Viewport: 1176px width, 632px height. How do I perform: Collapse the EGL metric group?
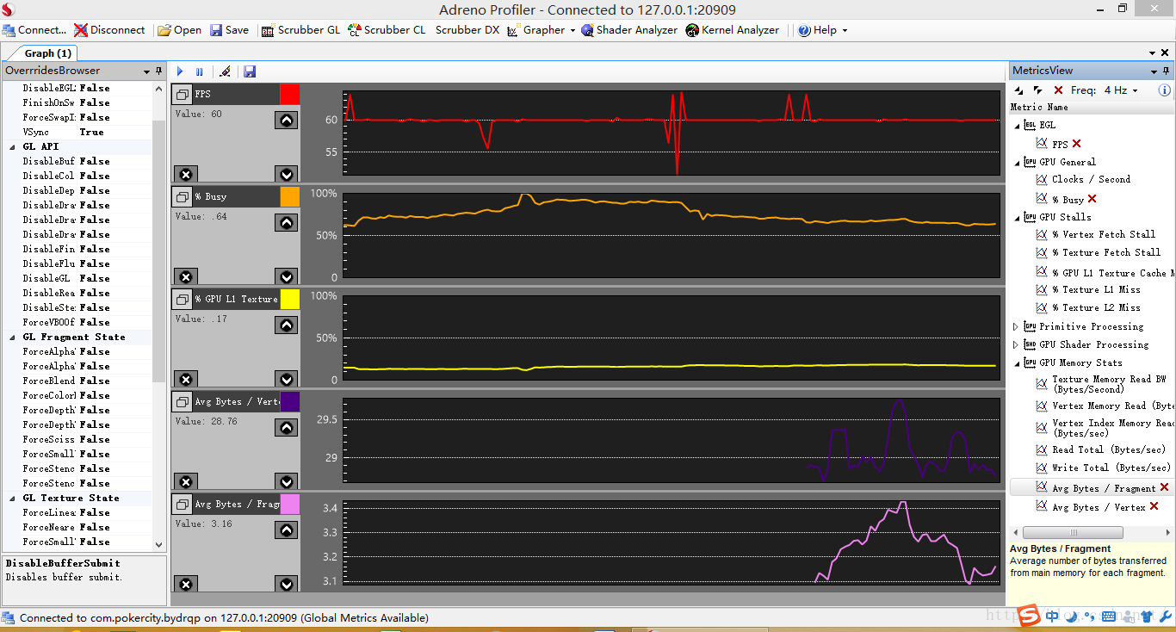point(1016,125)
